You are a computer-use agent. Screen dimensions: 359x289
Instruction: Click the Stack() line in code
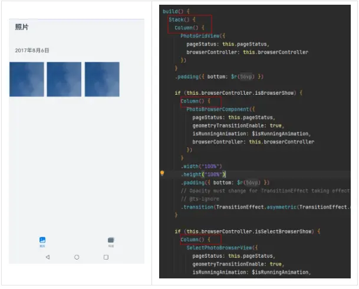[182, 19]
